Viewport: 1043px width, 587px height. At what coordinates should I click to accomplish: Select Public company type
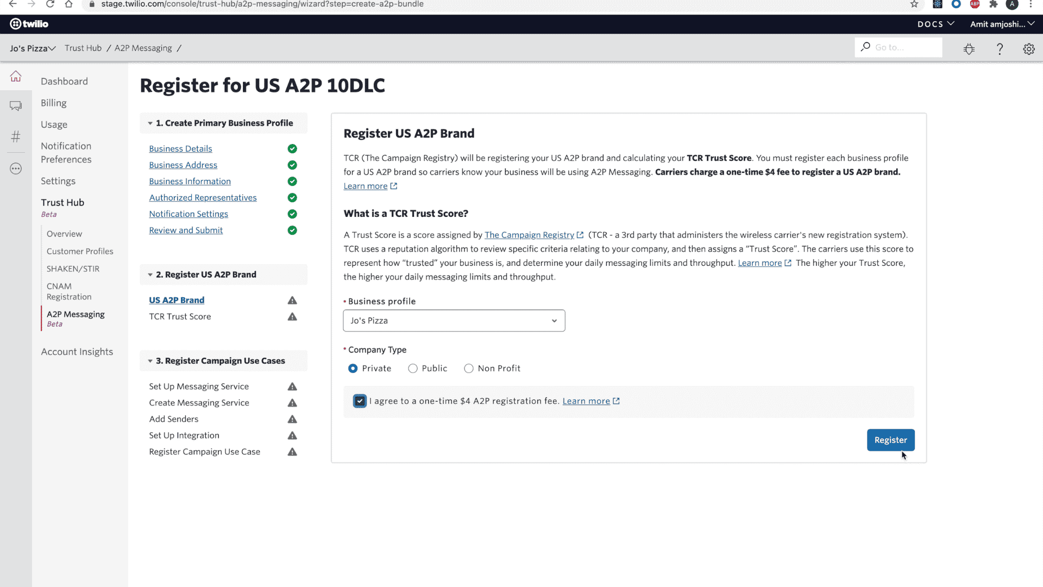(413, 369)
